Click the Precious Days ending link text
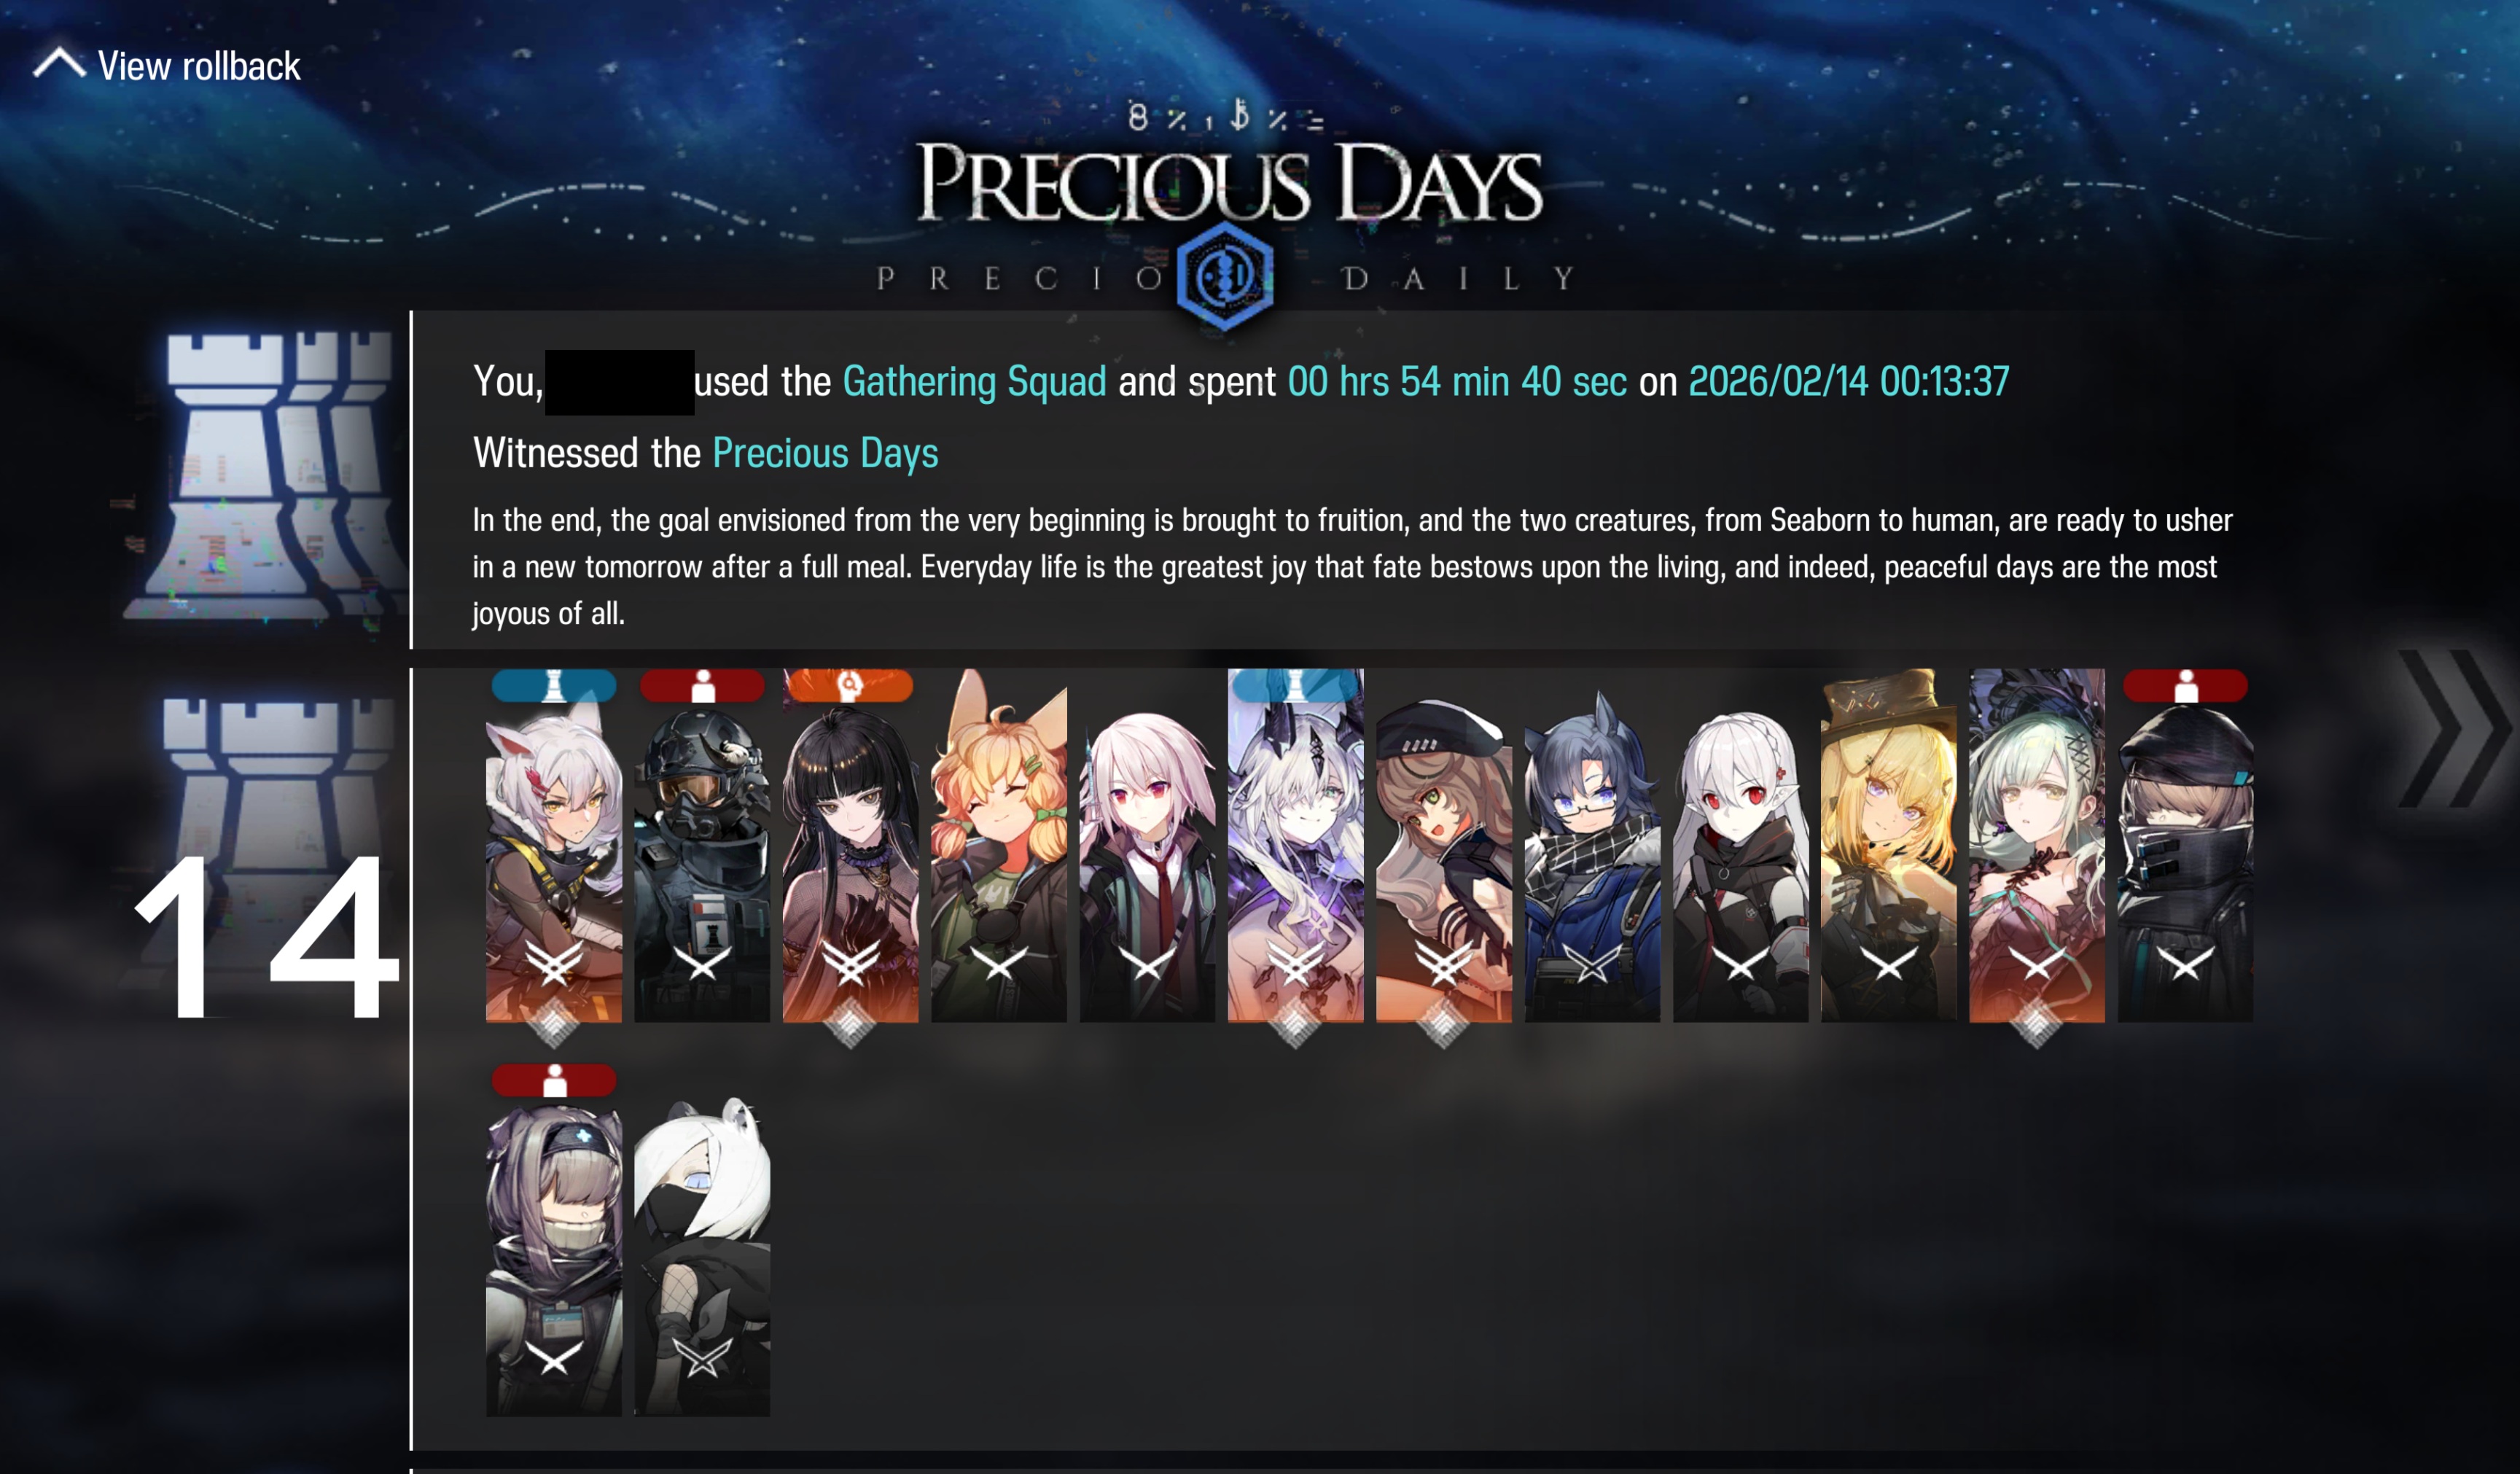The image size is (2520, 1474). (x=825, y=454)
